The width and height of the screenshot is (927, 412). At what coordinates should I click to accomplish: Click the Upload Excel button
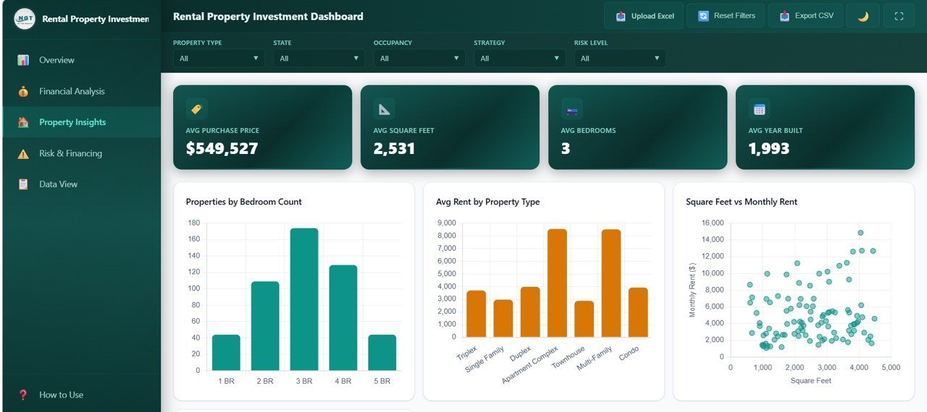coord(644,16)
